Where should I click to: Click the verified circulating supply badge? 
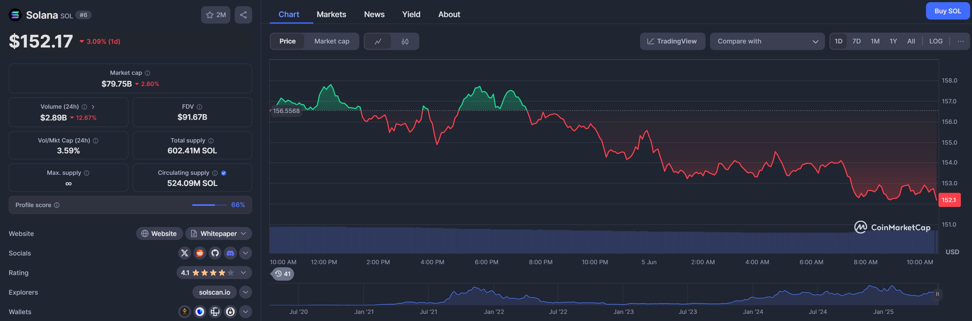(x=224, y=173)
